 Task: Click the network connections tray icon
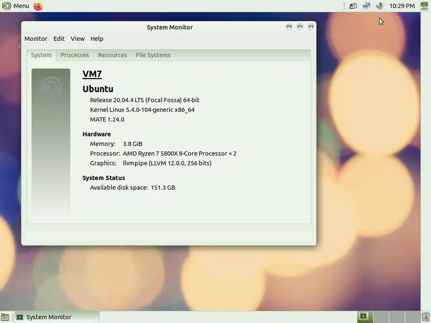point(367,6)
